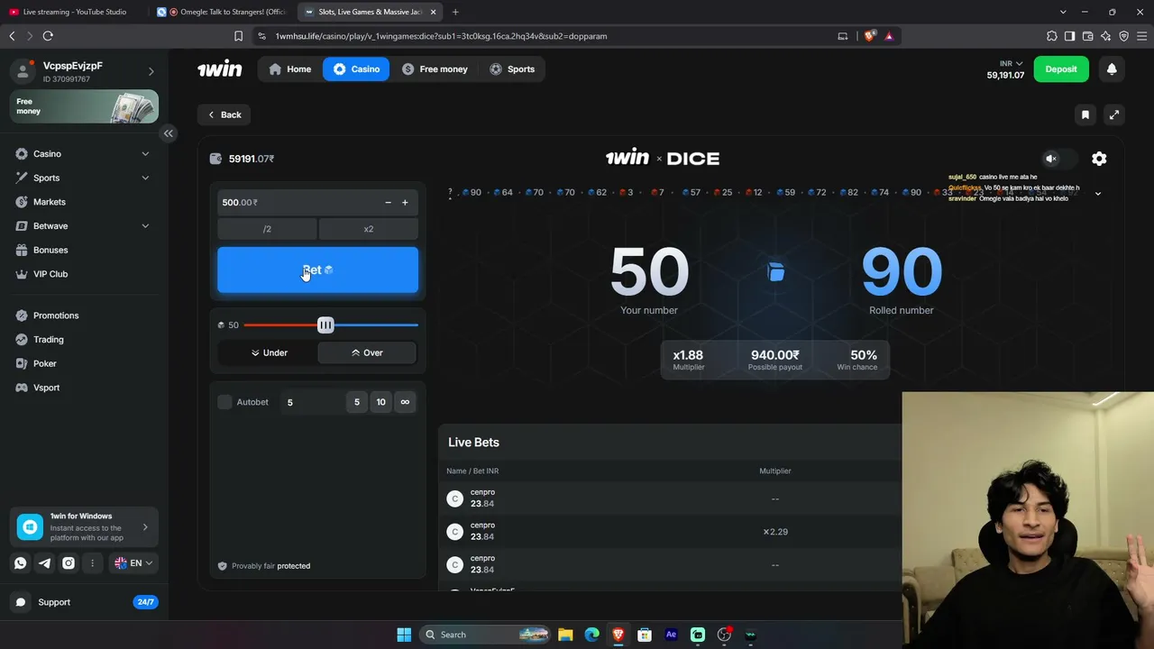Go to Home in top navigation
Screen dimensions: 1154x649
[x=289, y=69]
